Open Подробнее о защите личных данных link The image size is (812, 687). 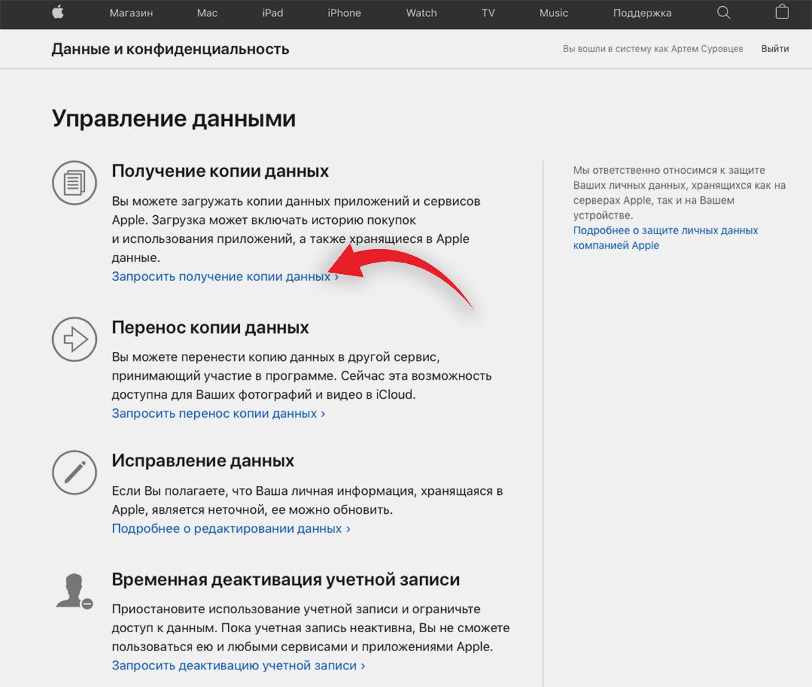(665, 238)
